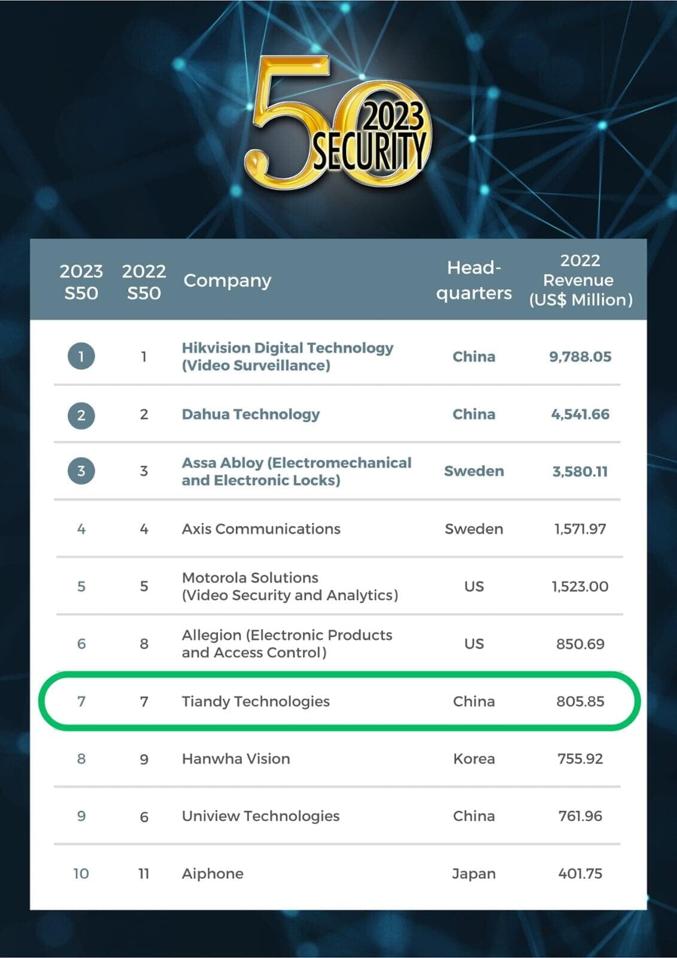Select Motorola Solutions company name
677x958 pixels.
coord(290,586)
